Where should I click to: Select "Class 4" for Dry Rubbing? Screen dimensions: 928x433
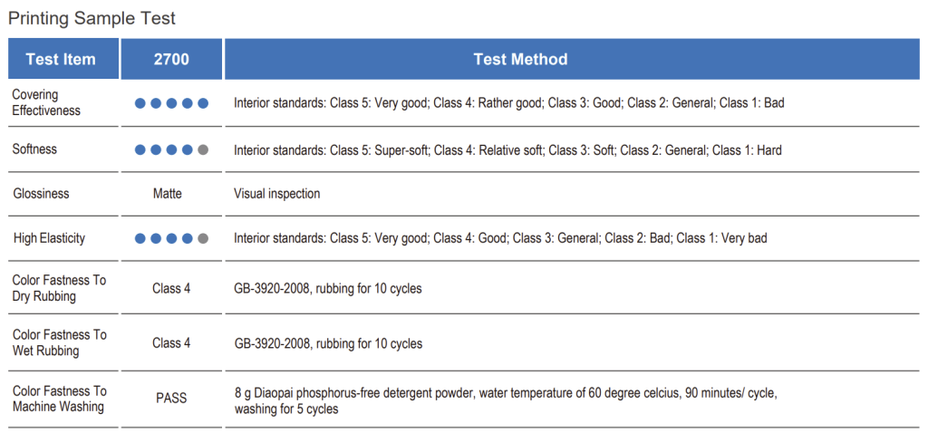click(x=171, y=289)
